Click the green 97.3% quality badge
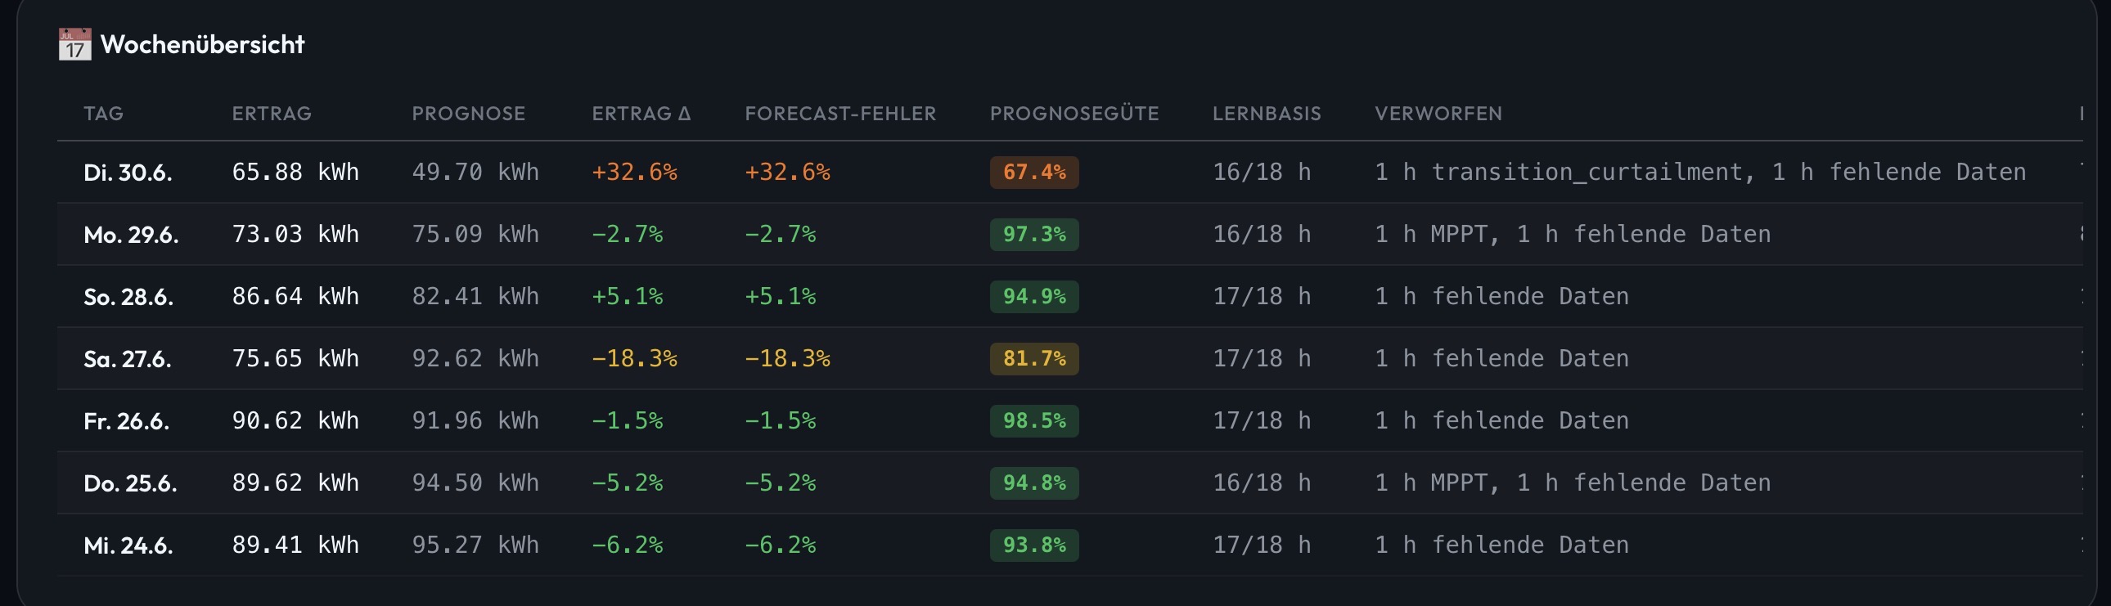This screenshot has width=2111, height=606. [x=1034, y=234]
